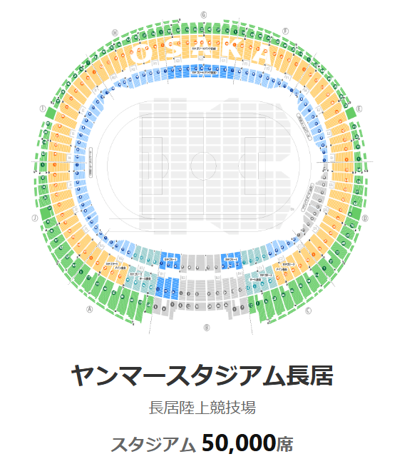Click the circled G gate marker
Screen dimensions: 417x464
coord(204,15)
